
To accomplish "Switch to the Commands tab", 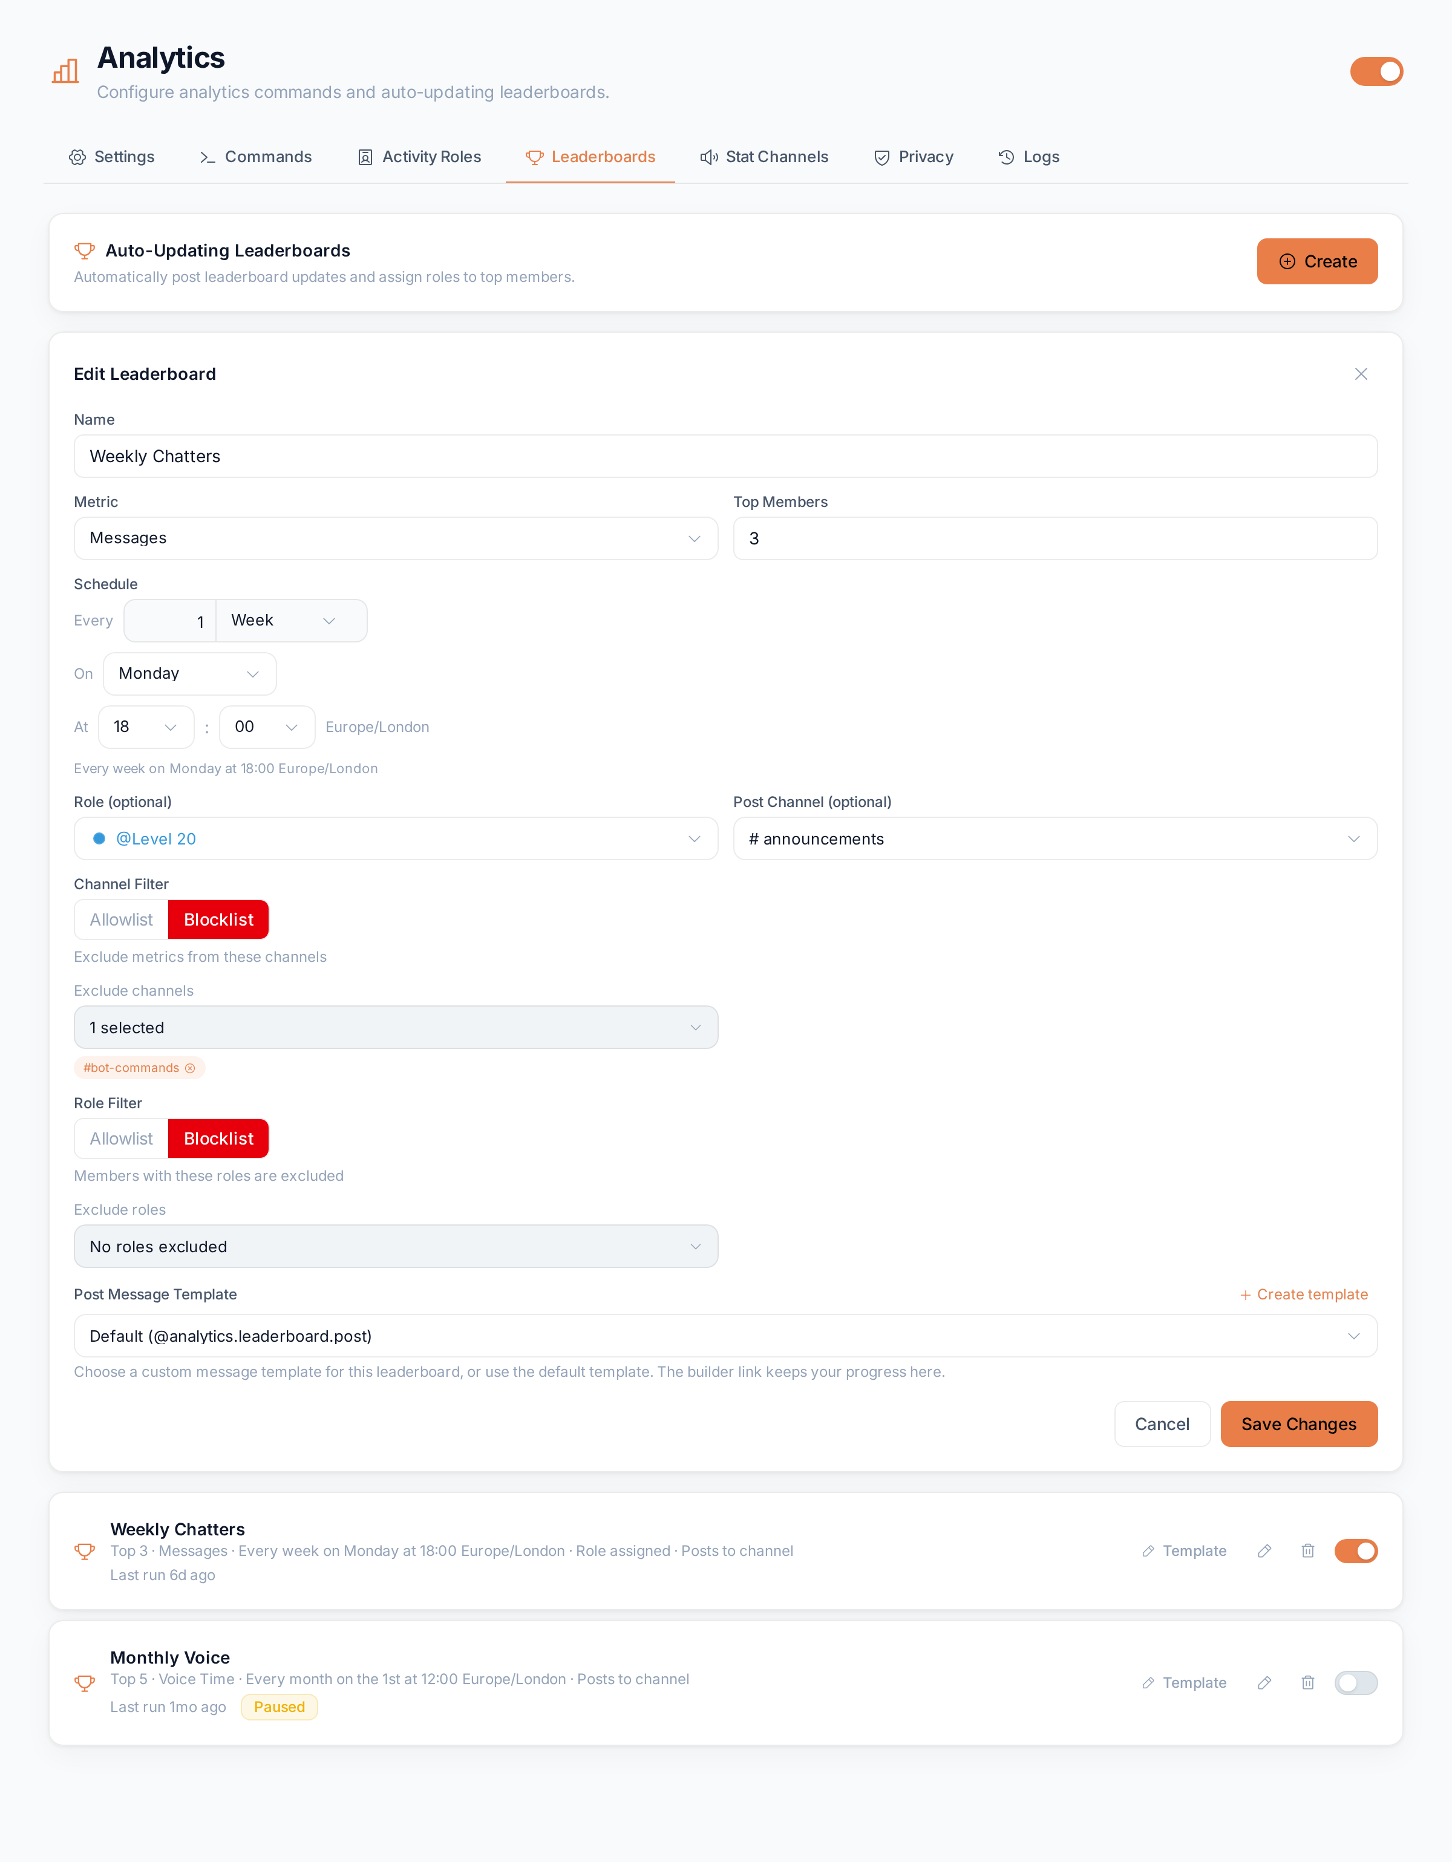I will pos(256,157).
